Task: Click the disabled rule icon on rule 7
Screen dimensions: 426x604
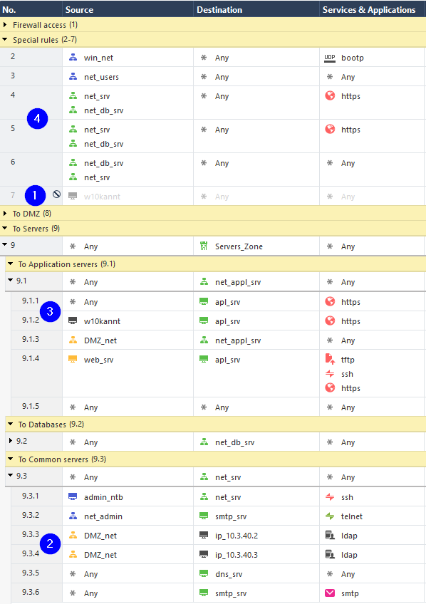Action: point(56,194)
